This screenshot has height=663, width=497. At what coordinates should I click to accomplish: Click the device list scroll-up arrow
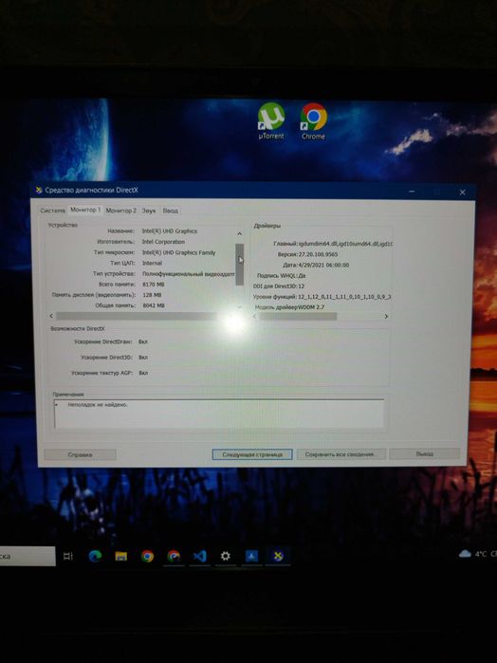(x=239, y=233)
